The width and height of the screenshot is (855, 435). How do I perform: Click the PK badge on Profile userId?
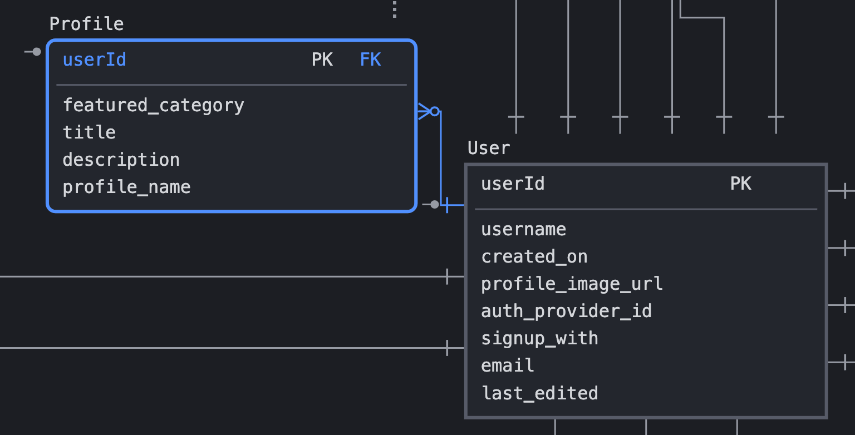click(322, 59)
